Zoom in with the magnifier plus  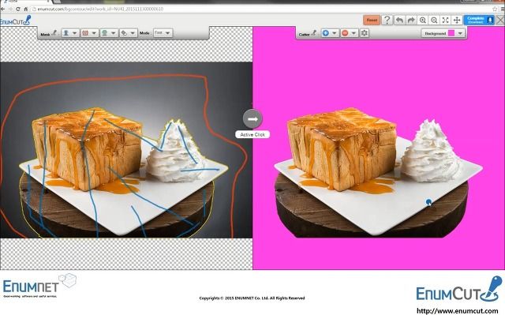(x=423, y=20)
